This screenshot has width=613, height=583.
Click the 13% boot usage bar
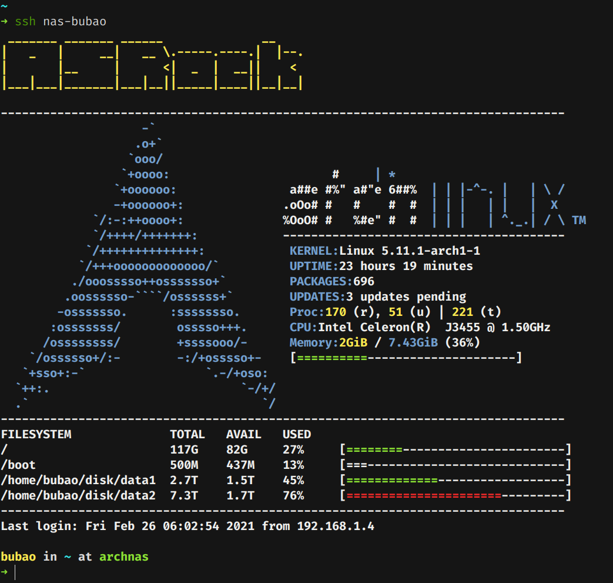455,465
